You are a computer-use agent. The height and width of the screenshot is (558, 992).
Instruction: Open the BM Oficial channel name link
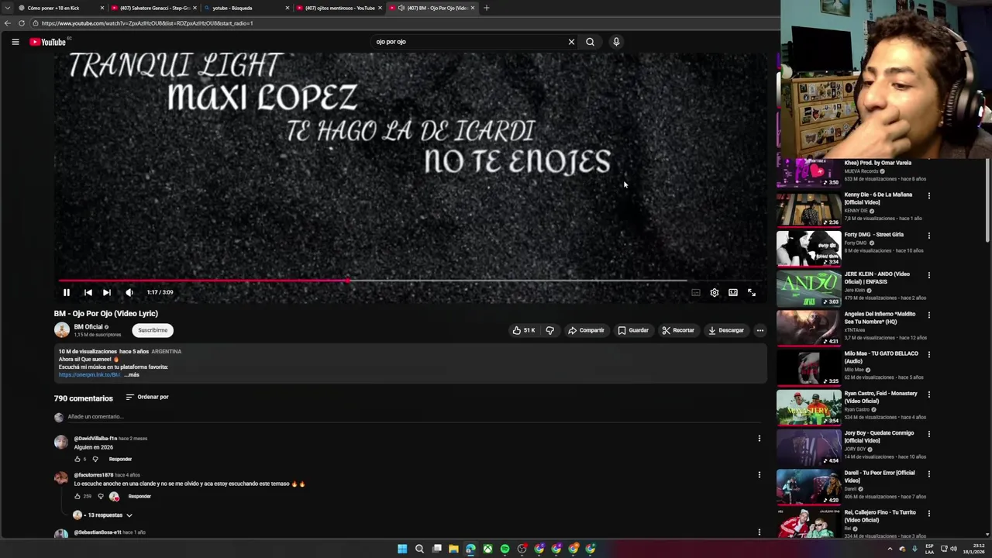[x=88, y=327]
